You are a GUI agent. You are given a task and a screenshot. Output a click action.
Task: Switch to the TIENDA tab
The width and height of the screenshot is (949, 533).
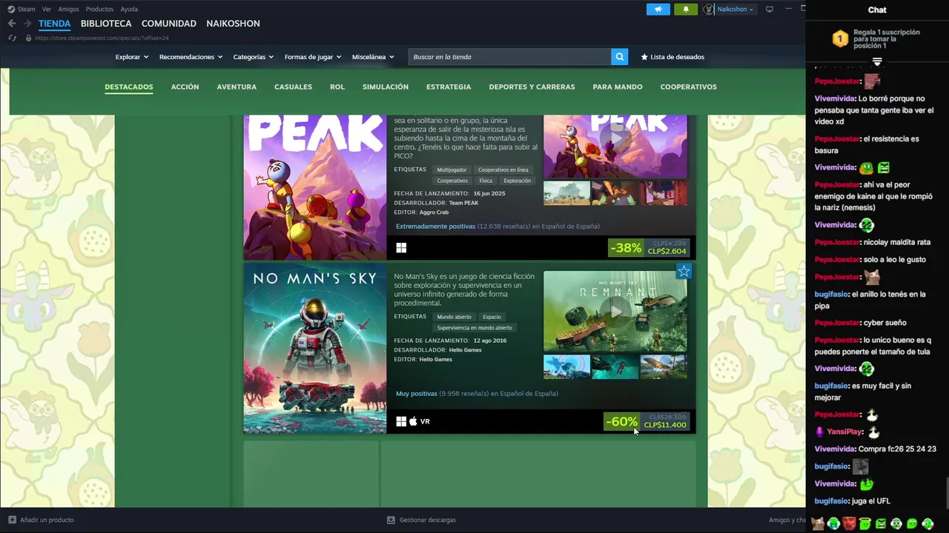coord(55,24)
